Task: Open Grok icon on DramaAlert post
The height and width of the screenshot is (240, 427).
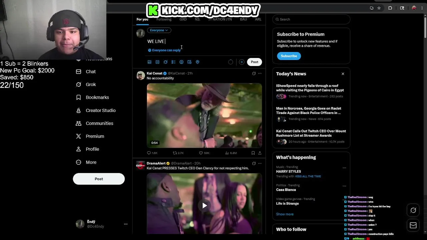Action: point(254,163)
